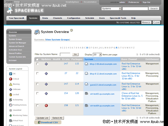Open the Clone of Red Hat Enterprise Linux channel

pyautogui.click(x=132, y=96)
